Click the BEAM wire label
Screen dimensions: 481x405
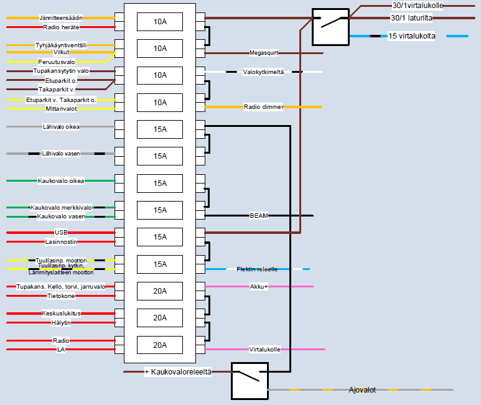[x=258, y=216]
